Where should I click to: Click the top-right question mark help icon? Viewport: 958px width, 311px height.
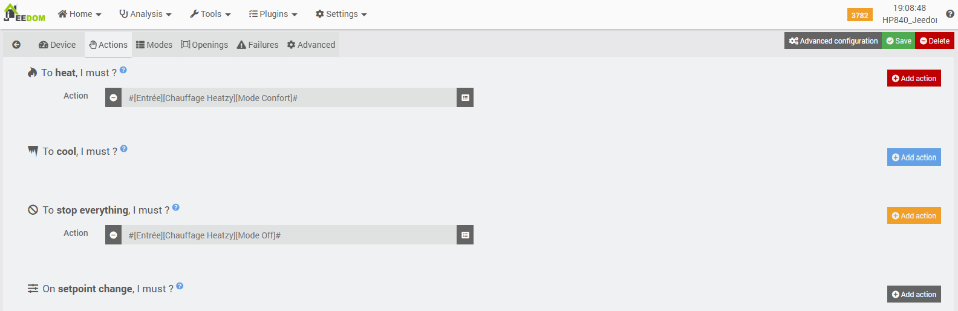(x=950, y=14)
